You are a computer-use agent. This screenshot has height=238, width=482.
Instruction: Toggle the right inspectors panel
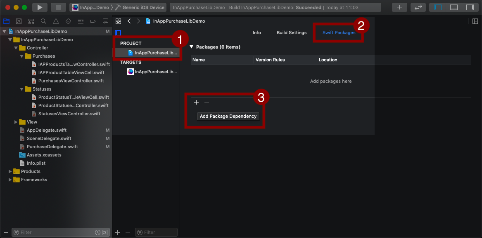(x=470, y=7)
